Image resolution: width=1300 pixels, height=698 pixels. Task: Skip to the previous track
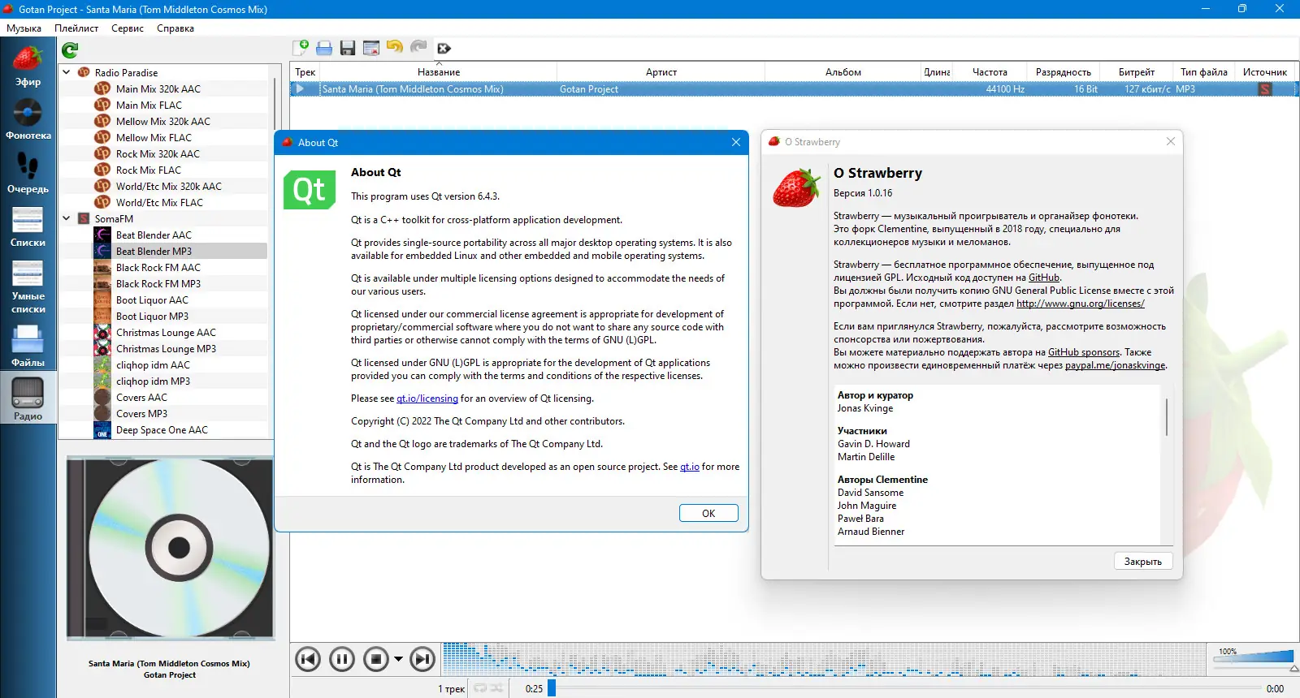(308, 659)
